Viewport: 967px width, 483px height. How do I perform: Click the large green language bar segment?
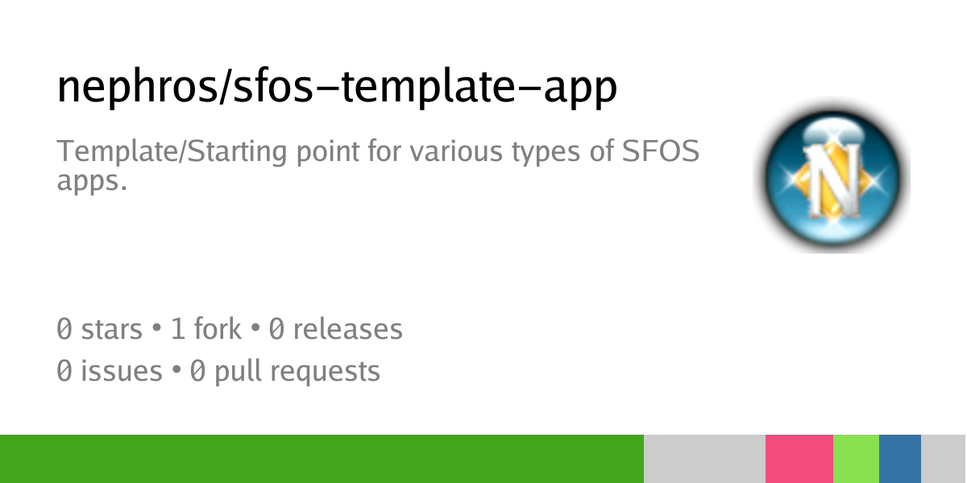322,459
